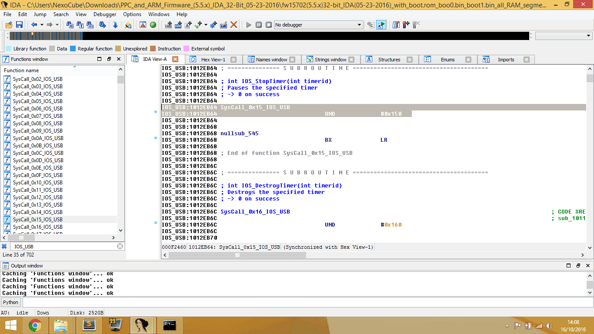The image size is (594, 334).
Task: Click the red X delete icon
Action: coord(234,25)
